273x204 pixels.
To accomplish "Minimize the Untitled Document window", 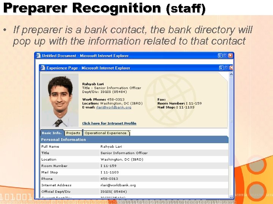I will pyautogui.click(x=220, y=56).
